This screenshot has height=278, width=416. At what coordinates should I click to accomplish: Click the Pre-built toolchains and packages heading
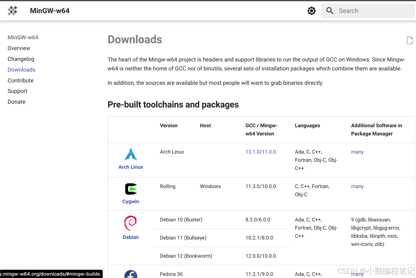tap(173, 104)
